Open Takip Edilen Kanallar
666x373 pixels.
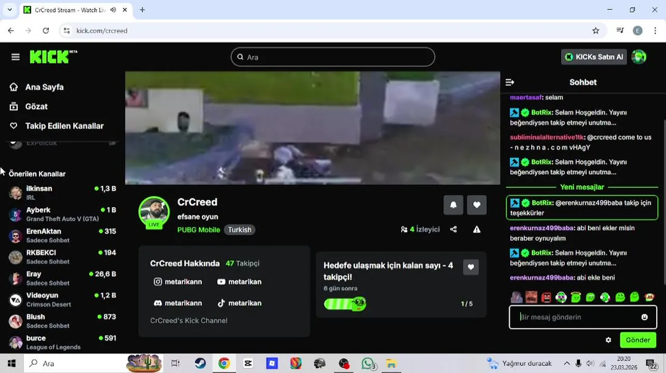click(x=57, y=126)
